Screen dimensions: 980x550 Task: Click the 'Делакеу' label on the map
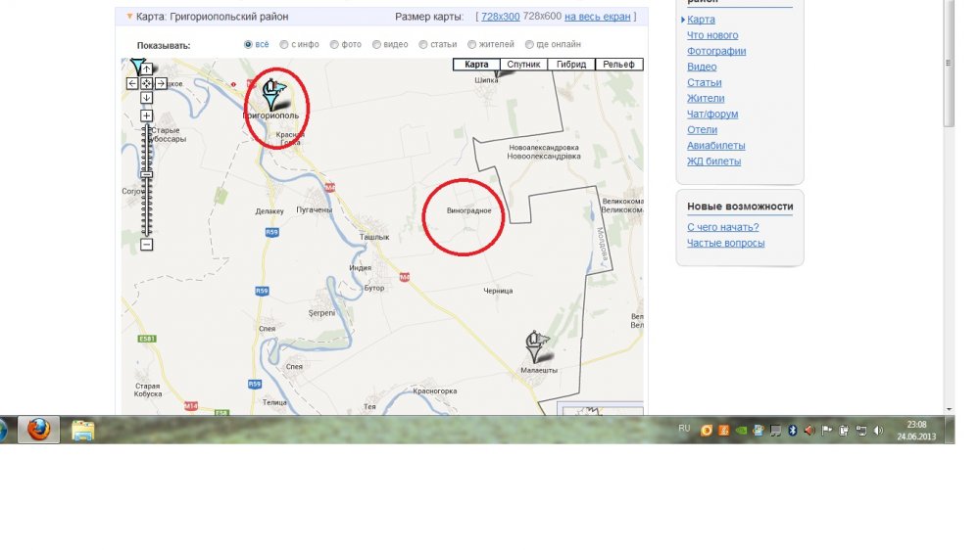269,211
